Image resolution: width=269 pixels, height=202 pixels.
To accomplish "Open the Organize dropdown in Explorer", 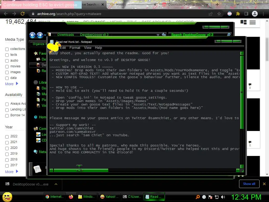I will (39, 44).
